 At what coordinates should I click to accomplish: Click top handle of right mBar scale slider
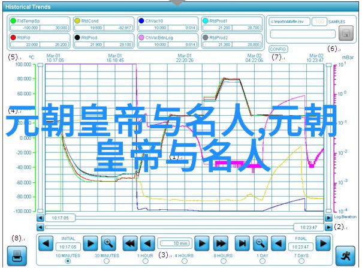coord(328,65)
